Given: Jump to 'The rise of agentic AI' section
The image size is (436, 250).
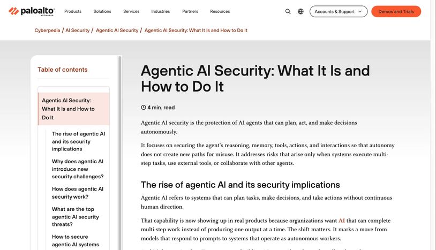Looking at the screenshot, I should [x=78, y=141].
